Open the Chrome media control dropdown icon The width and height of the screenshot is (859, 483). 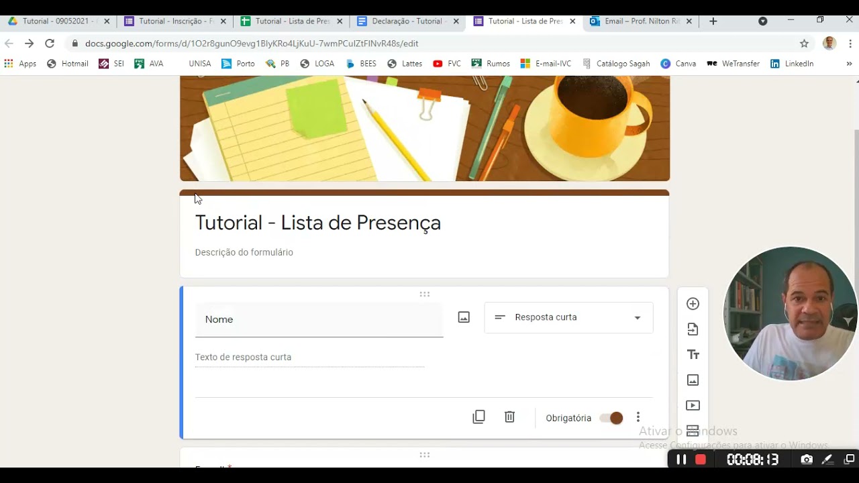762,21
